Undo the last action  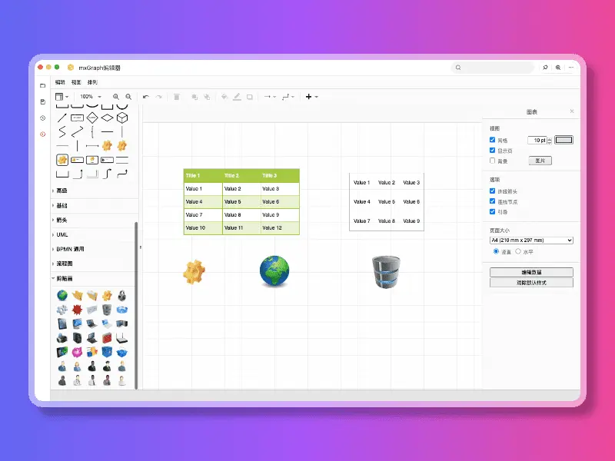146,97
